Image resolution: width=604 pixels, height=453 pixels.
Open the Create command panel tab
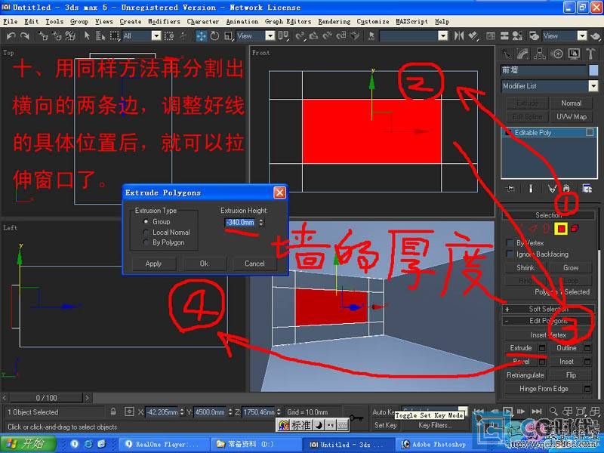pos(506,54)
